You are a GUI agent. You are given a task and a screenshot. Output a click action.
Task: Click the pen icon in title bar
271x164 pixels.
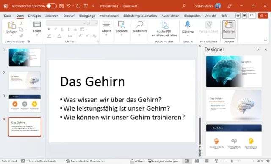pyautogui.click(x=230, y=6)
